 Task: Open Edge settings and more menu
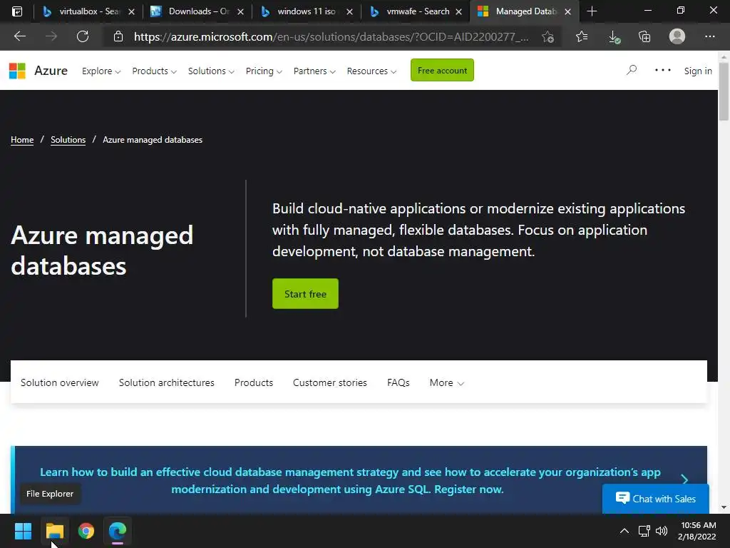click(709, 36)
